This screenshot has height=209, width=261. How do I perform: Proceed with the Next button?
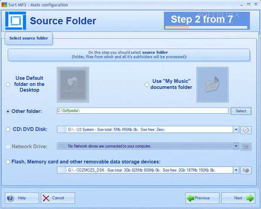click(238, 198)
